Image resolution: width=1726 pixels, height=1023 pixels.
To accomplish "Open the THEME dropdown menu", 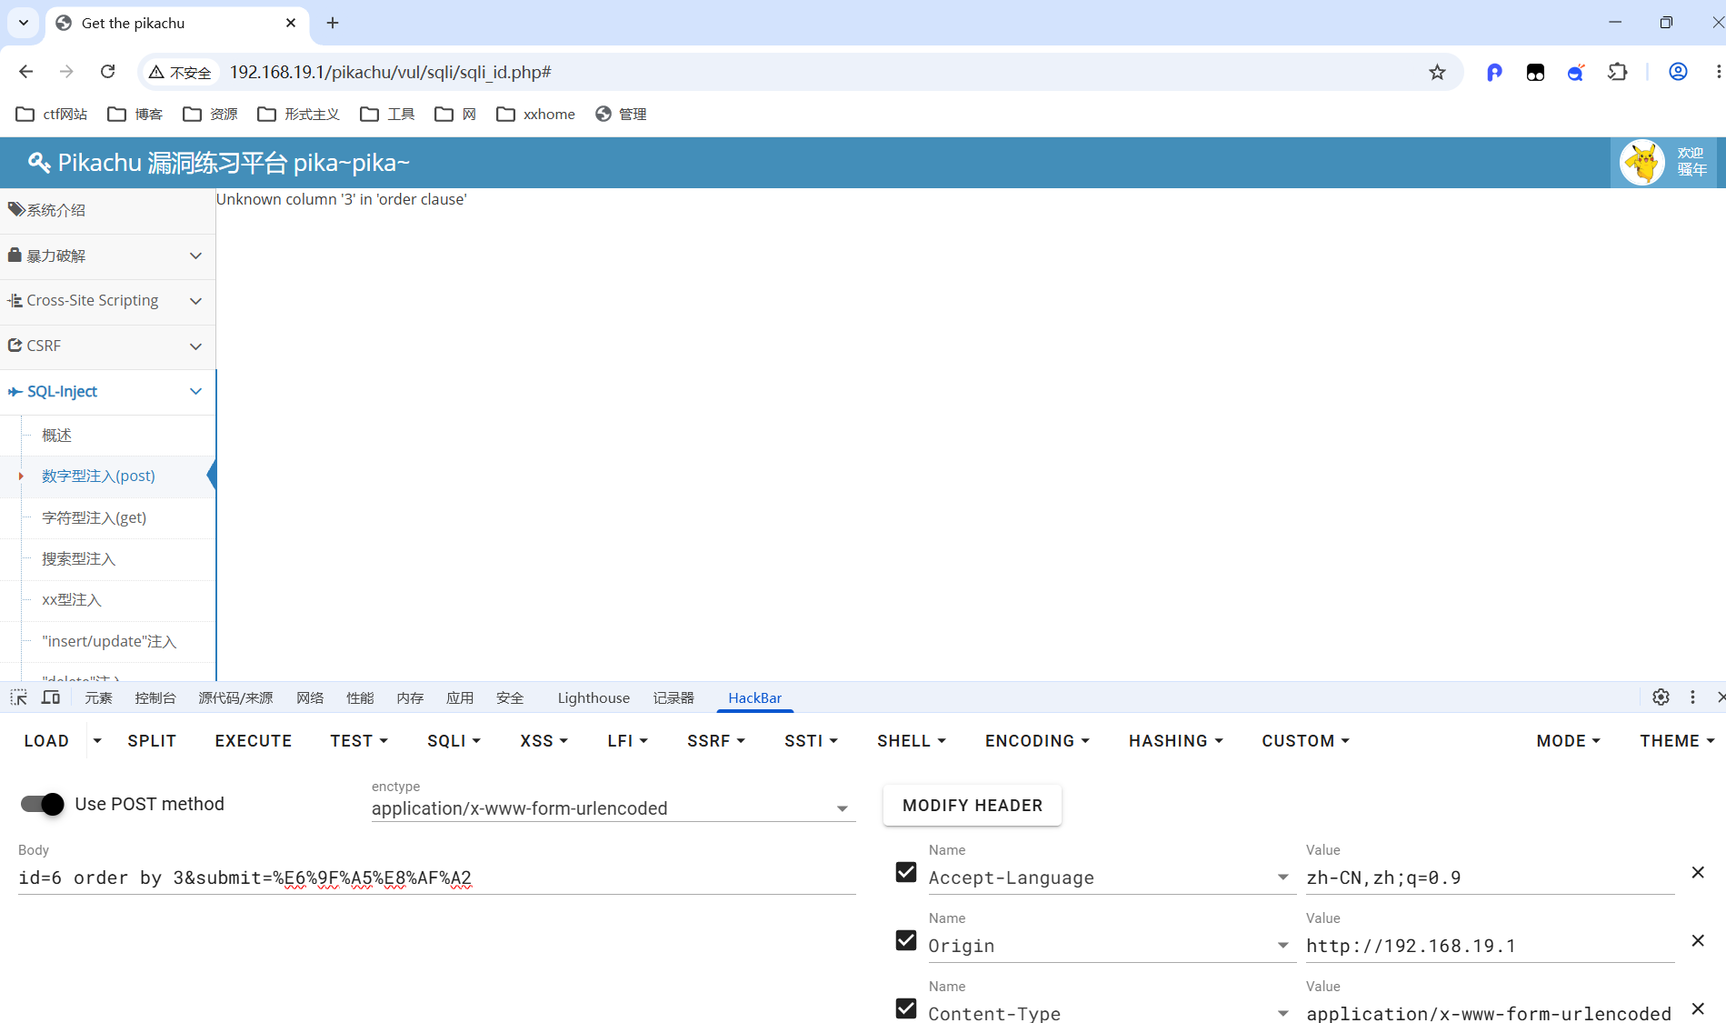I will coord(1677,741).
